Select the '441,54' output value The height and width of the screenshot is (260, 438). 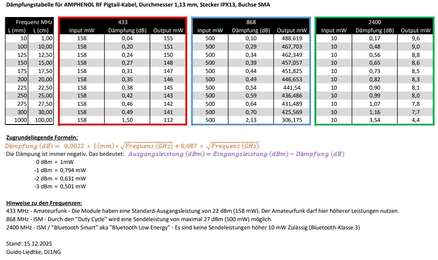tap(292, 87)
